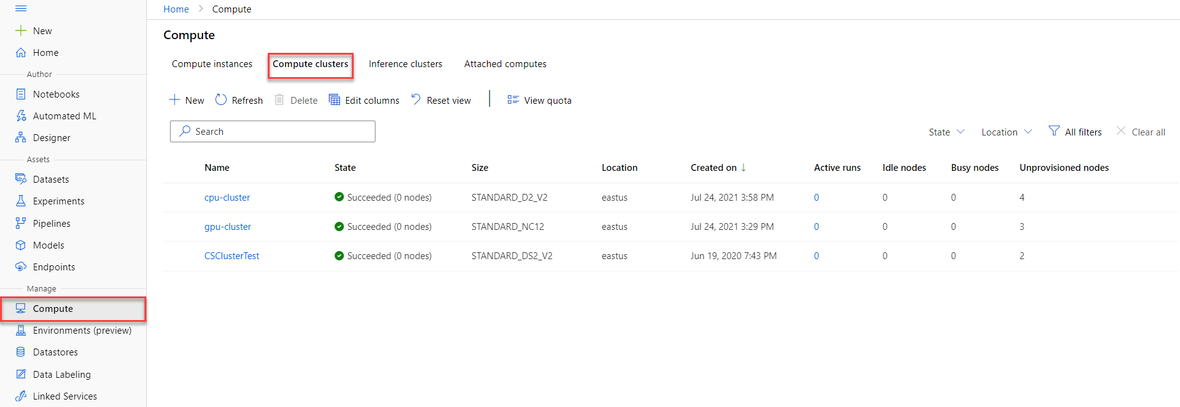
Task: Click the Home breadcrumb link
Action: click(x=176, y=9)
